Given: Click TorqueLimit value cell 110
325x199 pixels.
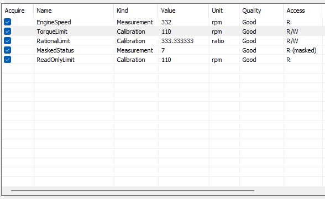Looking at the screenshot, I should [x=166, y=32].
